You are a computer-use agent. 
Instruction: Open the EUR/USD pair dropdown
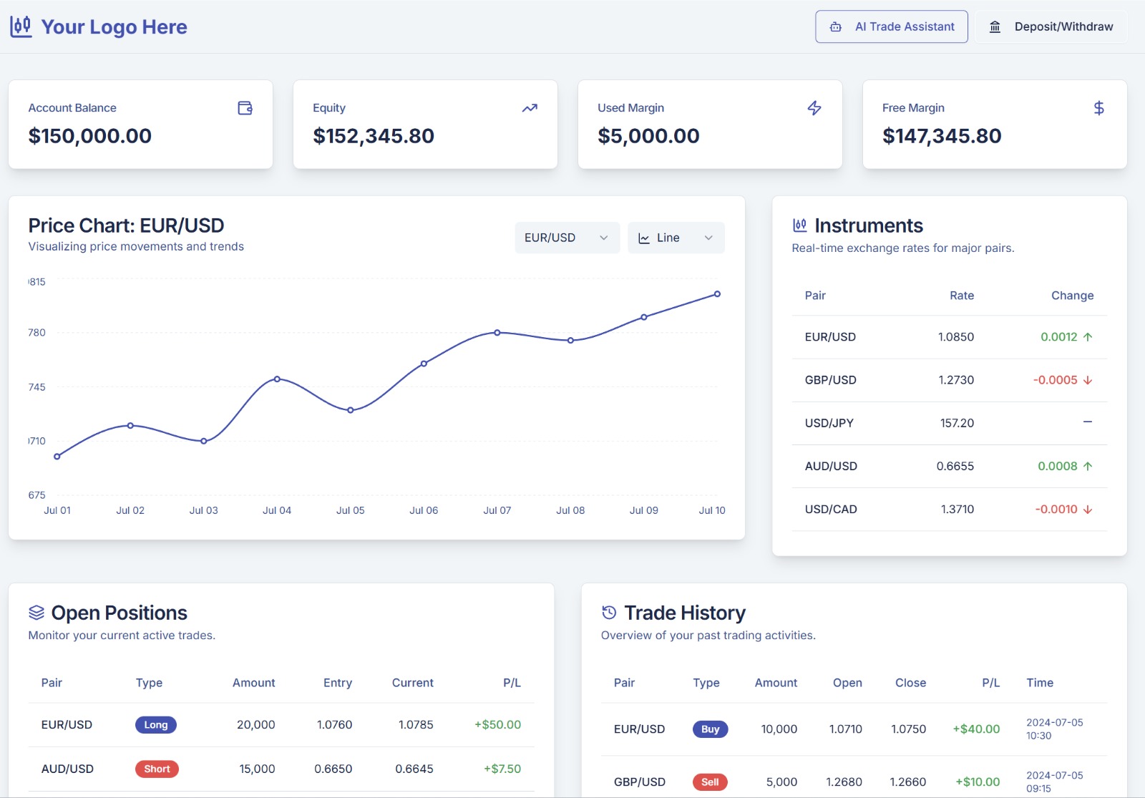(567, 238)
